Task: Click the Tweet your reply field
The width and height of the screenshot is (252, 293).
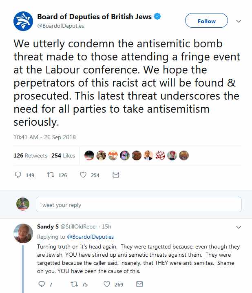Action: point(138,205)
